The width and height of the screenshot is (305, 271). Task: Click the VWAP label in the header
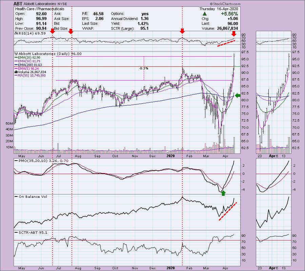tap(88, 28)
